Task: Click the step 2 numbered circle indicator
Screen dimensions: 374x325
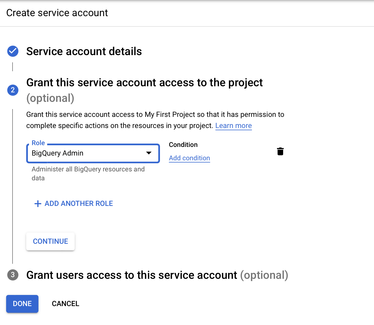Action: 13,90
